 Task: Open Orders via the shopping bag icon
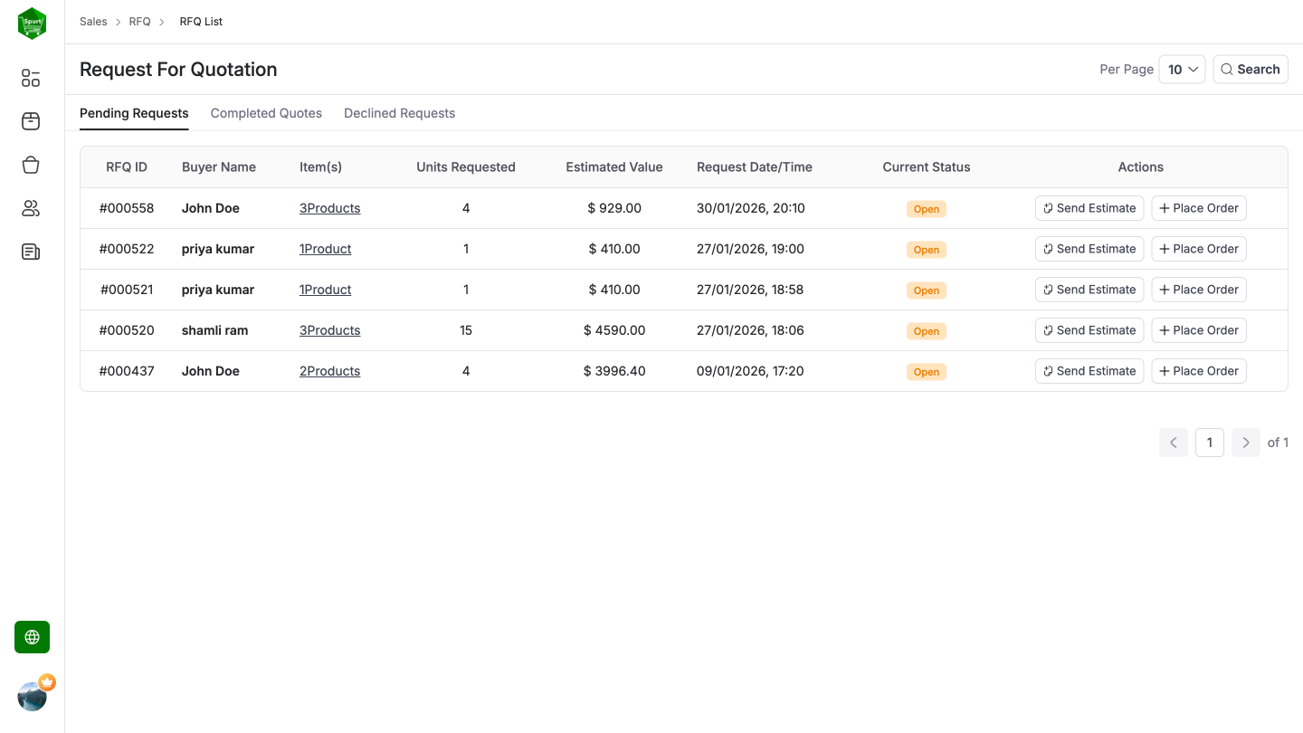[30, 165]
